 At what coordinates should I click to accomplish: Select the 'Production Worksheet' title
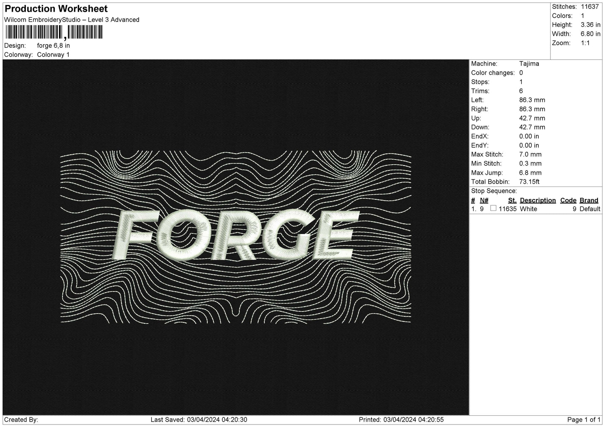56,9
